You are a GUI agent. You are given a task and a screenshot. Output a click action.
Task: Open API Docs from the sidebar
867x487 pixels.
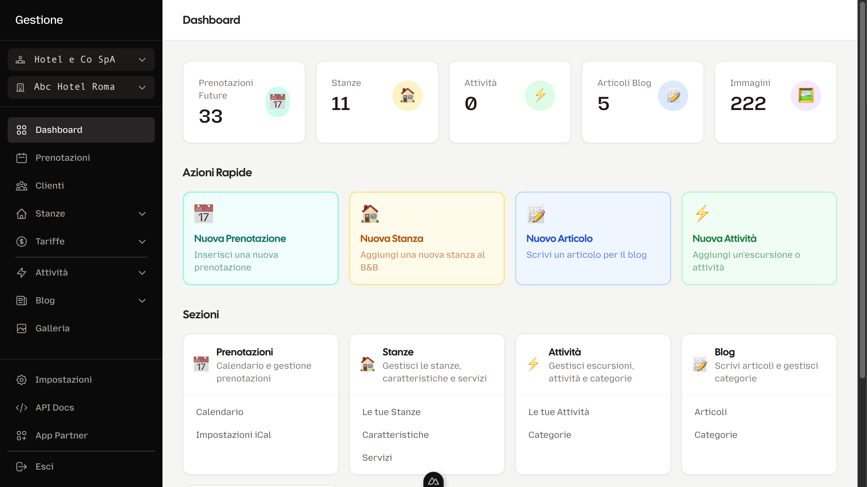[x=81, y=408]
